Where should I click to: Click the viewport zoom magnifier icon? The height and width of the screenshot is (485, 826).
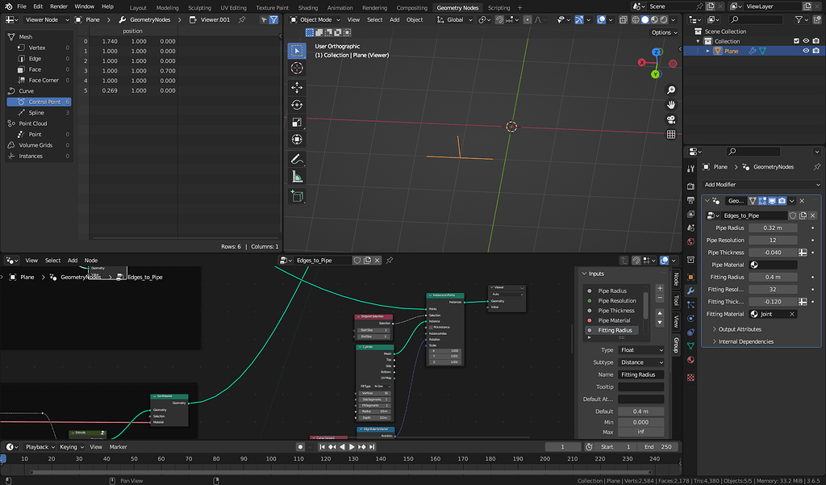670,90
